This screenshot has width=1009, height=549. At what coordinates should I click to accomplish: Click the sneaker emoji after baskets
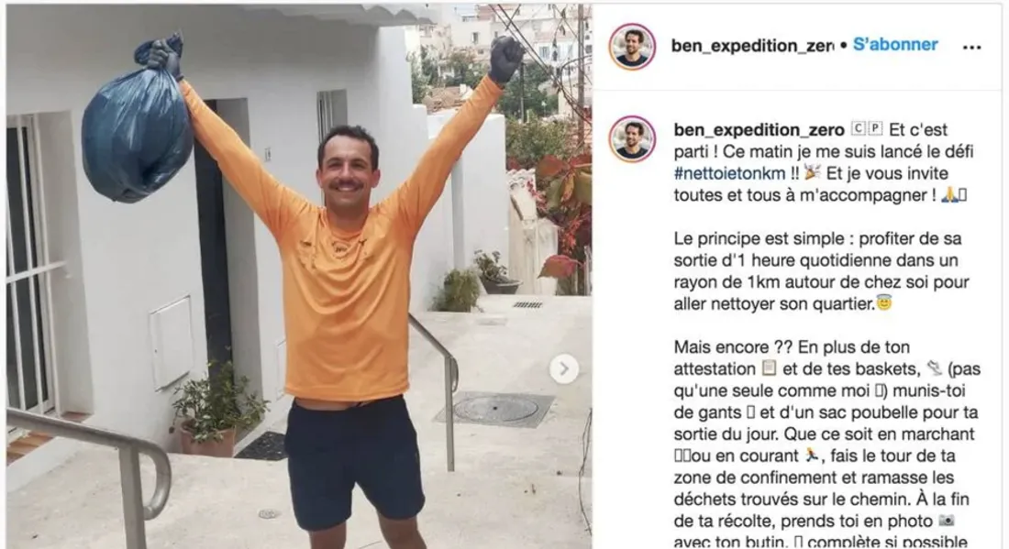click(934, 368)
